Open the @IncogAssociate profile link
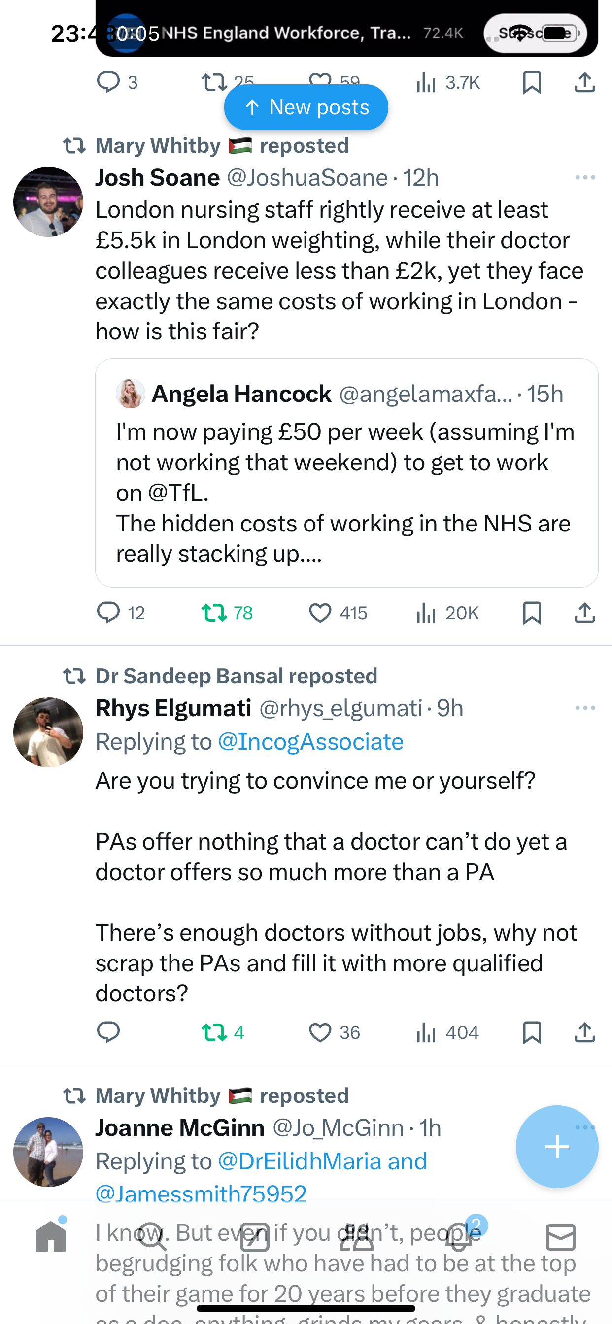This screenshot has width=612, height=1324. pos(310,742)
